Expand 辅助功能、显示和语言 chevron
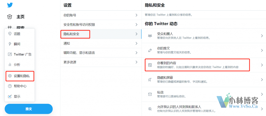The height and width of the screenshot is (116, 266). click(x=136, y=53)
